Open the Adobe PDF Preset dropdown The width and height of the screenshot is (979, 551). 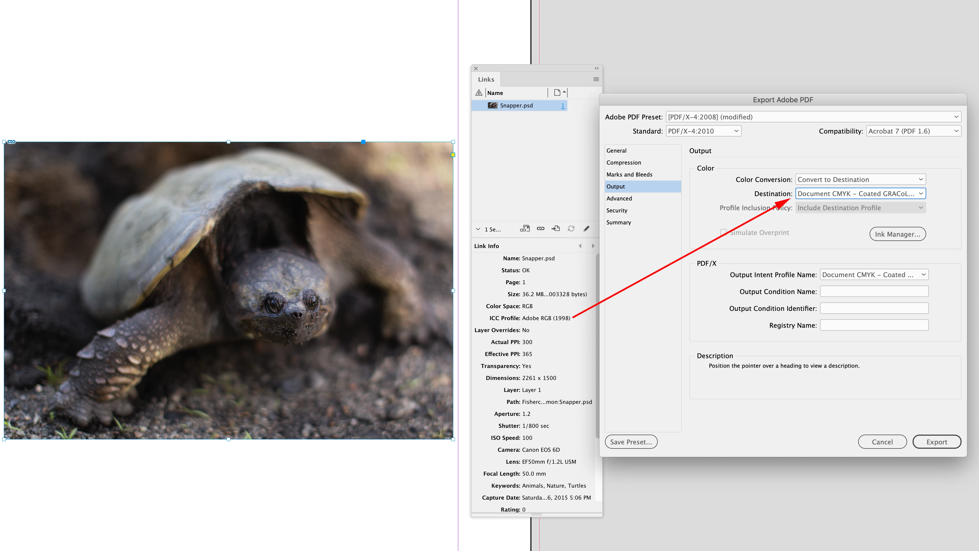813,117
